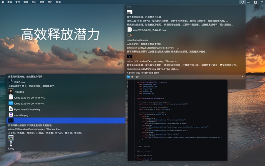This screenshot has height=166, width=265.
Task: Click the file icon beside Xnip2022-06-09_17-28-21.png
Action: pyautogui.click(x=130, y=30)
